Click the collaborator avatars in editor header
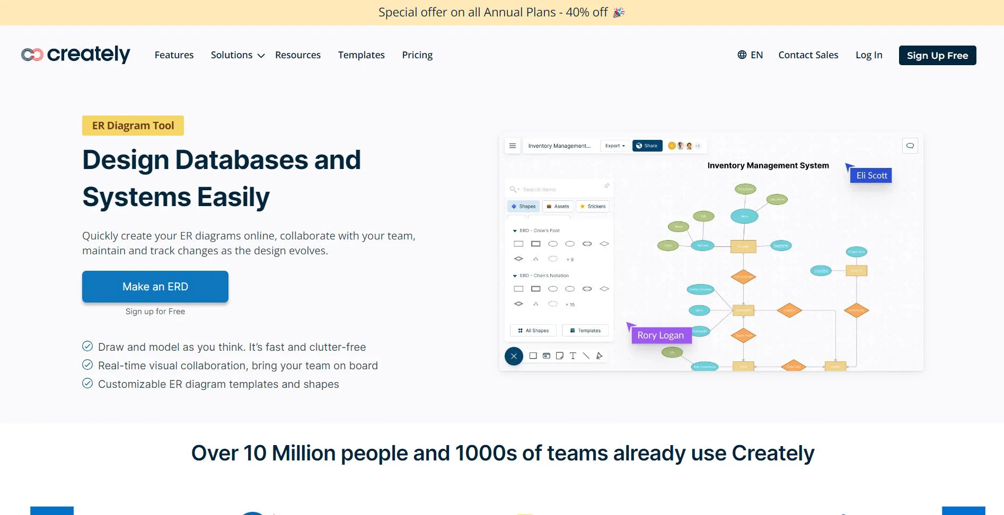The width and height of the screenshot is (1004, 515). pyautogui.click(x=684, y=146)
